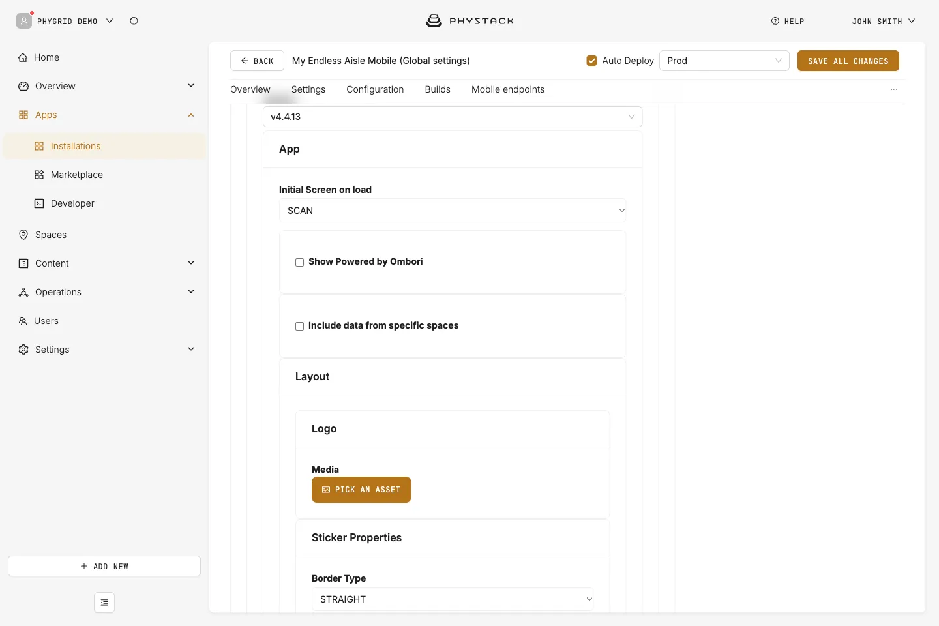Disable the Auto Deploy checkbox
This screenshot has width=939, height=626.
pos(592,61)
